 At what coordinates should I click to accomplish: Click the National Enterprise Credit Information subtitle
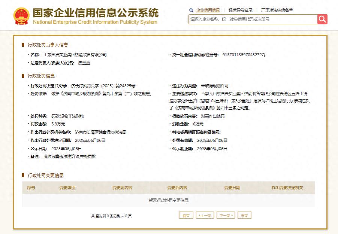tap(95, 22)
